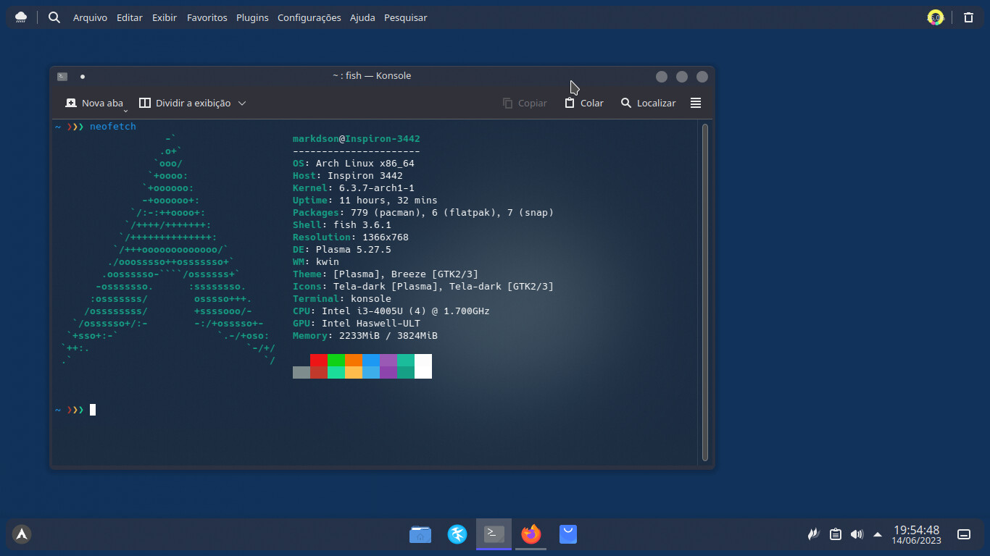Open the Favoritos menu
Viewport: 990px width, 556px height.
coord(207,17)
